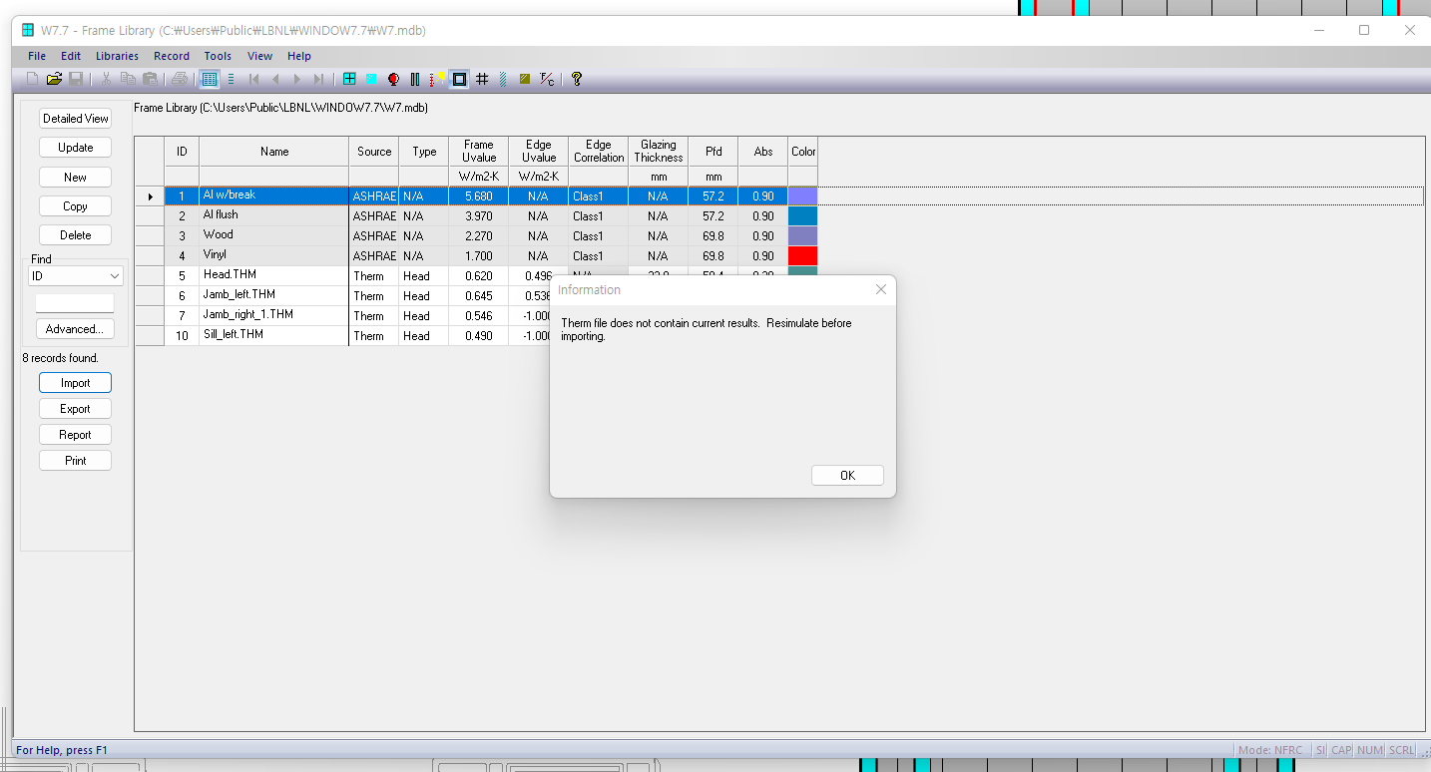Open the Gas Library toolbar icon
Screen dimensions: 1431x772
(415, 79)
